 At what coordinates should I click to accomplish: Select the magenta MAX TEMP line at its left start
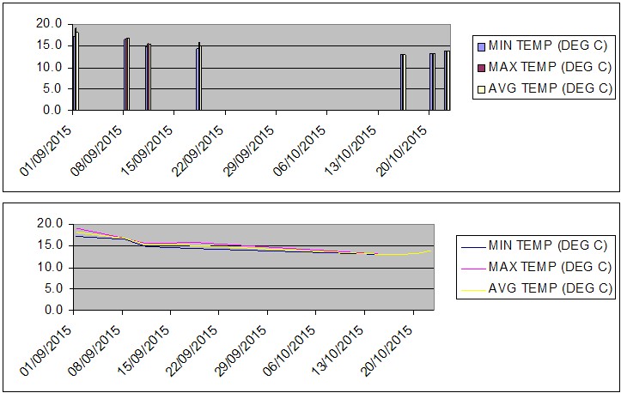pos(76,228)
